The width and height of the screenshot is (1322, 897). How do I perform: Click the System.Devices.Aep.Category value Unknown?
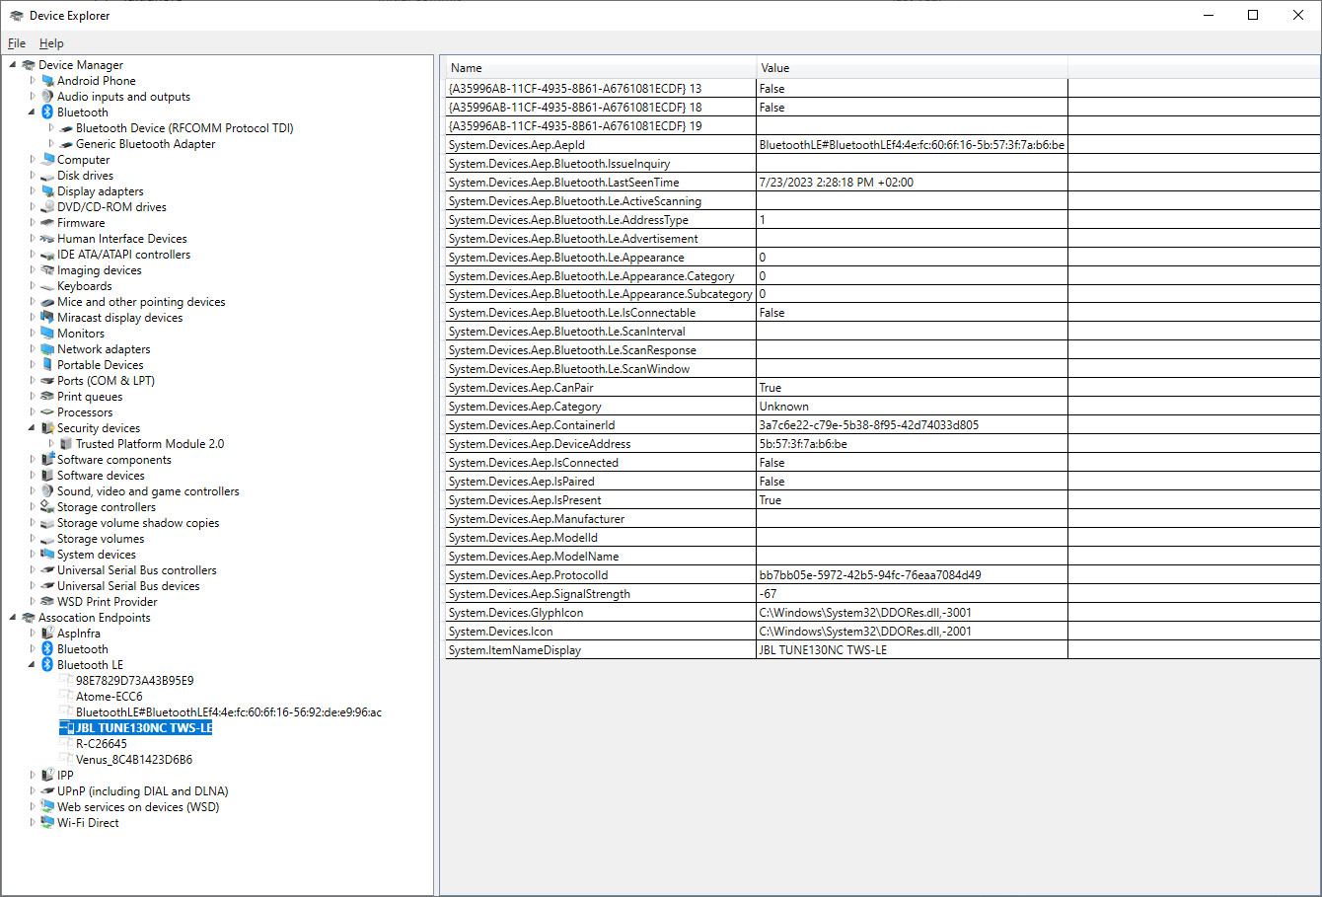[x=783, y=407]
